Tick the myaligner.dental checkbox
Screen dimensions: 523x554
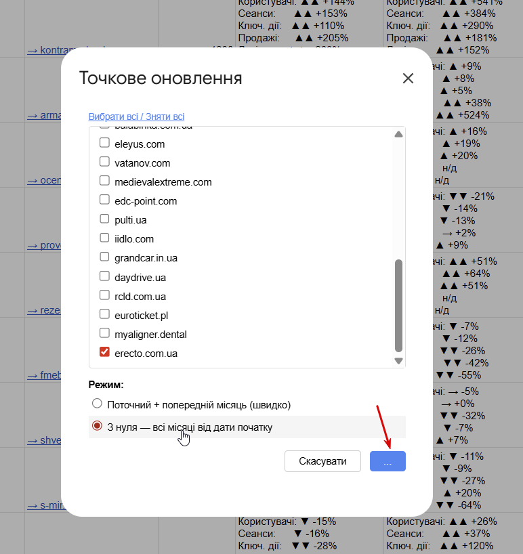click(104, 333)
